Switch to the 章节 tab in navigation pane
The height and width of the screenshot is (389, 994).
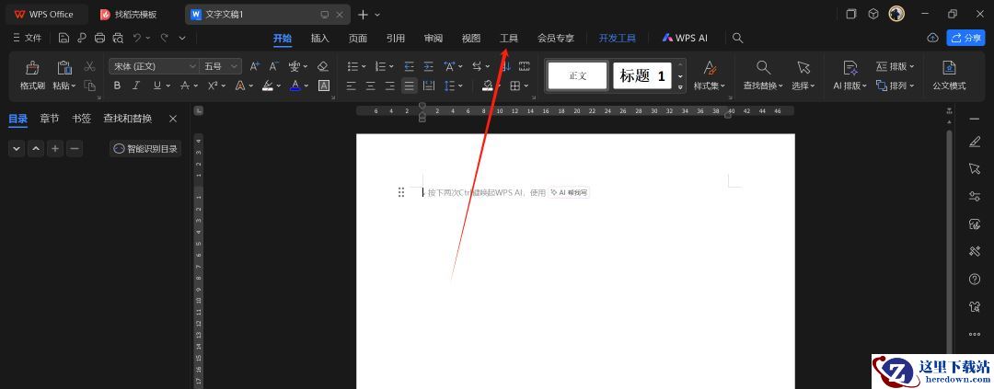(x=50, y=119)
